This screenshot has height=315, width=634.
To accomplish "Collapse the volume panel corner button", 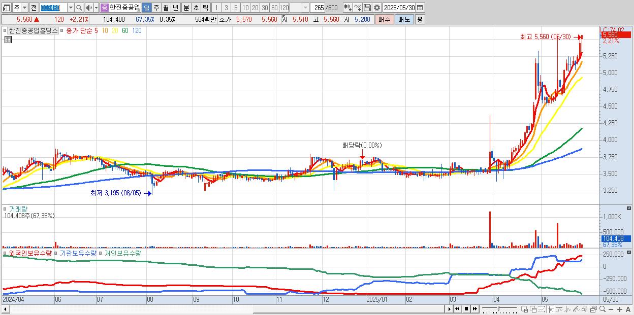I will click(x=629, y=208).
